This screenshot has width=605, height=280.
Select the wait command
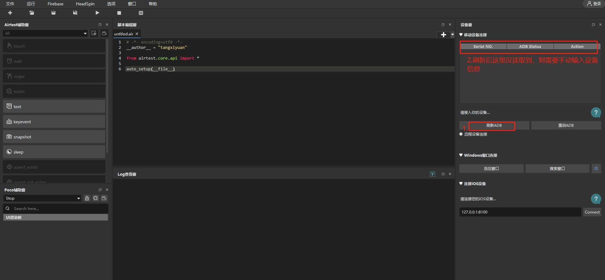click(54, 61)
